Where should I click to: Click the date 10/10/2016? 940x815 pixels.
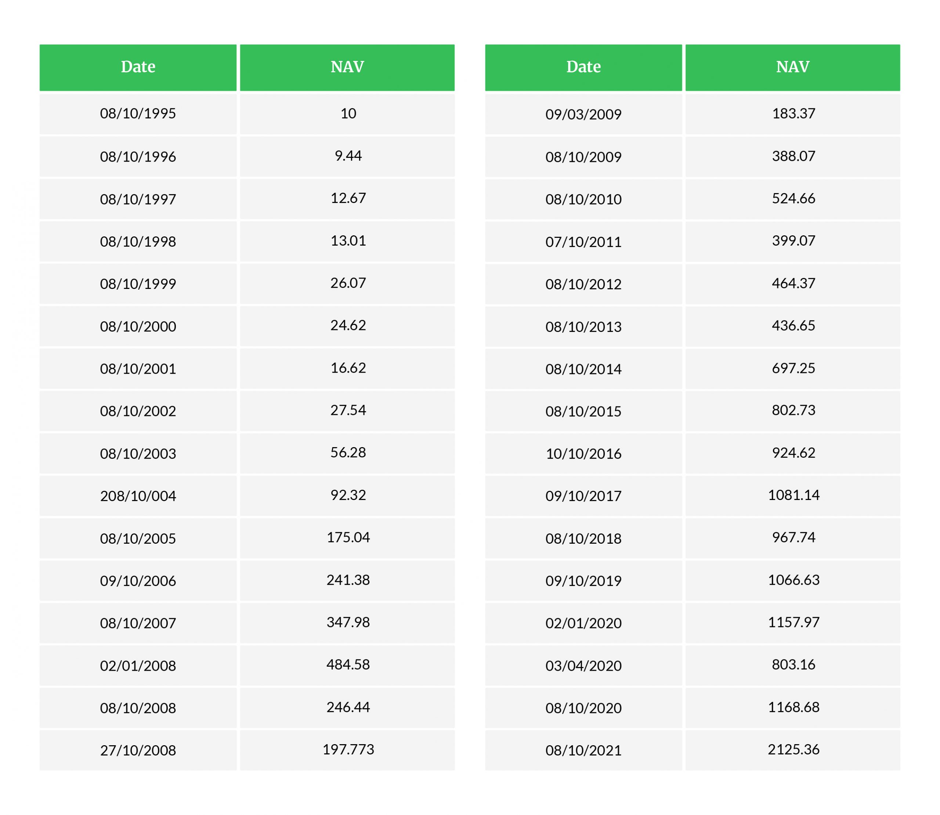pyautogui.click(x=583, y=454)
